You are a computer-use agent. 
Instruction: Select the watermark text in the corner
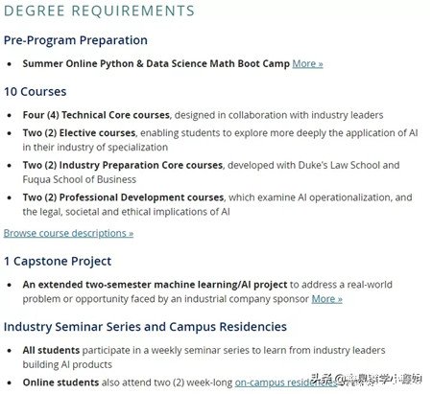pos(367,380)
